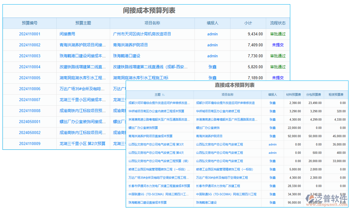Click 张鑫 filler name for 螺丝厂办公室装饰 row
The height and width of the screenshot is (210, 351).
[x=273, y=127]
